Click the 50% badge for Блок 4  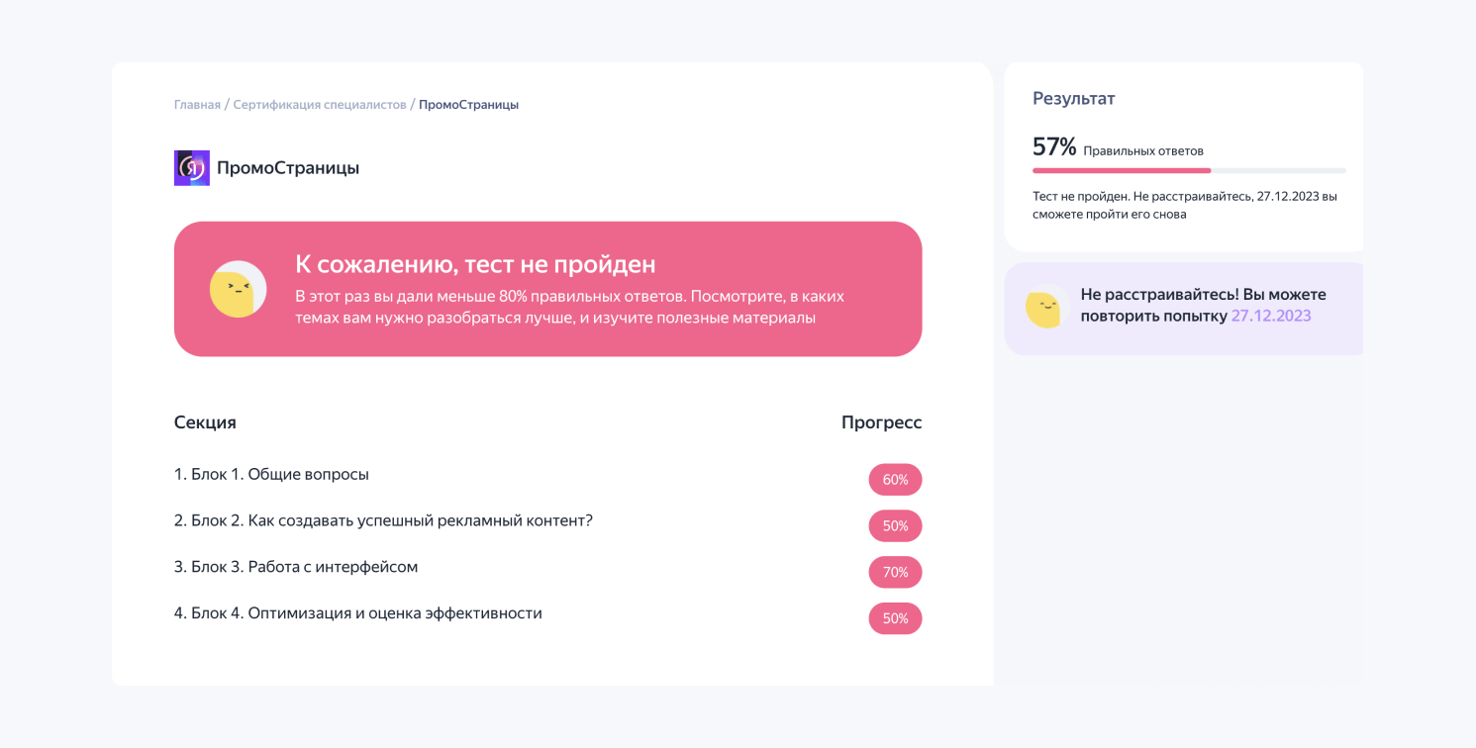tap(895, 618)
